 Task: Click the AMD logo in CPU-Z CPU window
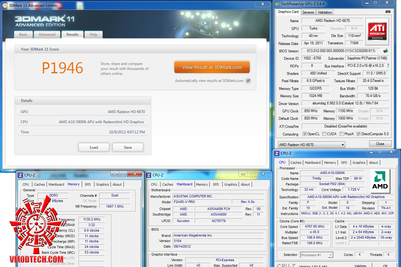[x=380, y=181]
